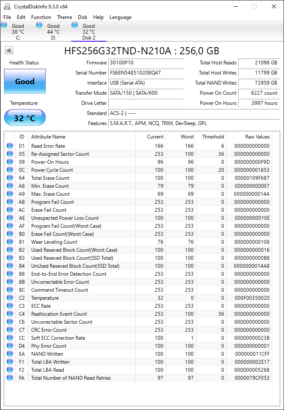This screenshot has width=284, height=410.
Task: Click status orb of Max. Erase Count row
Action: pos(10,194)
